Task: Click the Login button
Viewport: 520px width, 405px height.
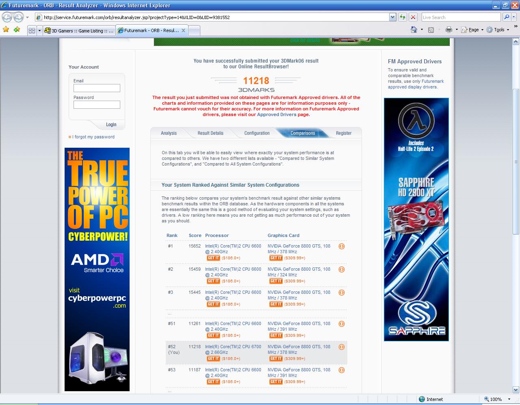Action: click(x=111, y=125)
